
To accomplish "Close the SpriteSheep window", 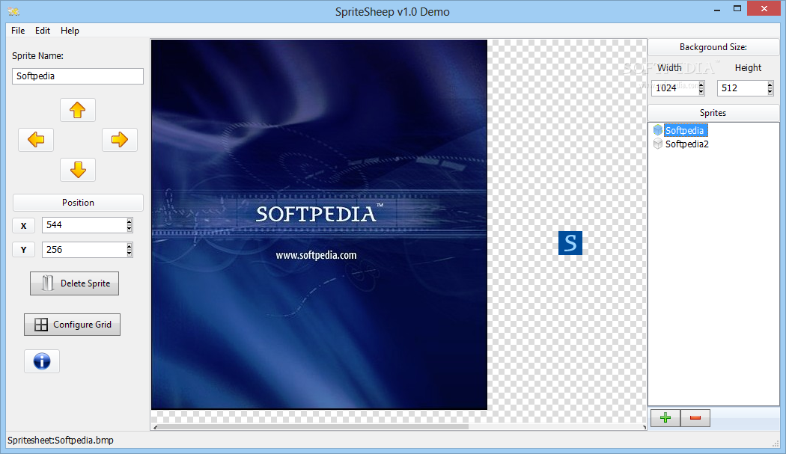I will [x=764, y=8].
